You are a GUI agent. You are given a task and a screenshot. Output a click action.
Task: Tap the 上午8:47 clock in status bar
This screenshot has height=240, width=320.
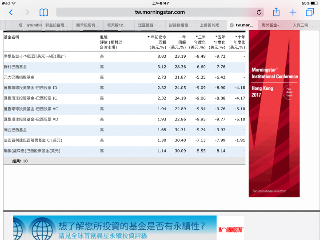(160, 3)
